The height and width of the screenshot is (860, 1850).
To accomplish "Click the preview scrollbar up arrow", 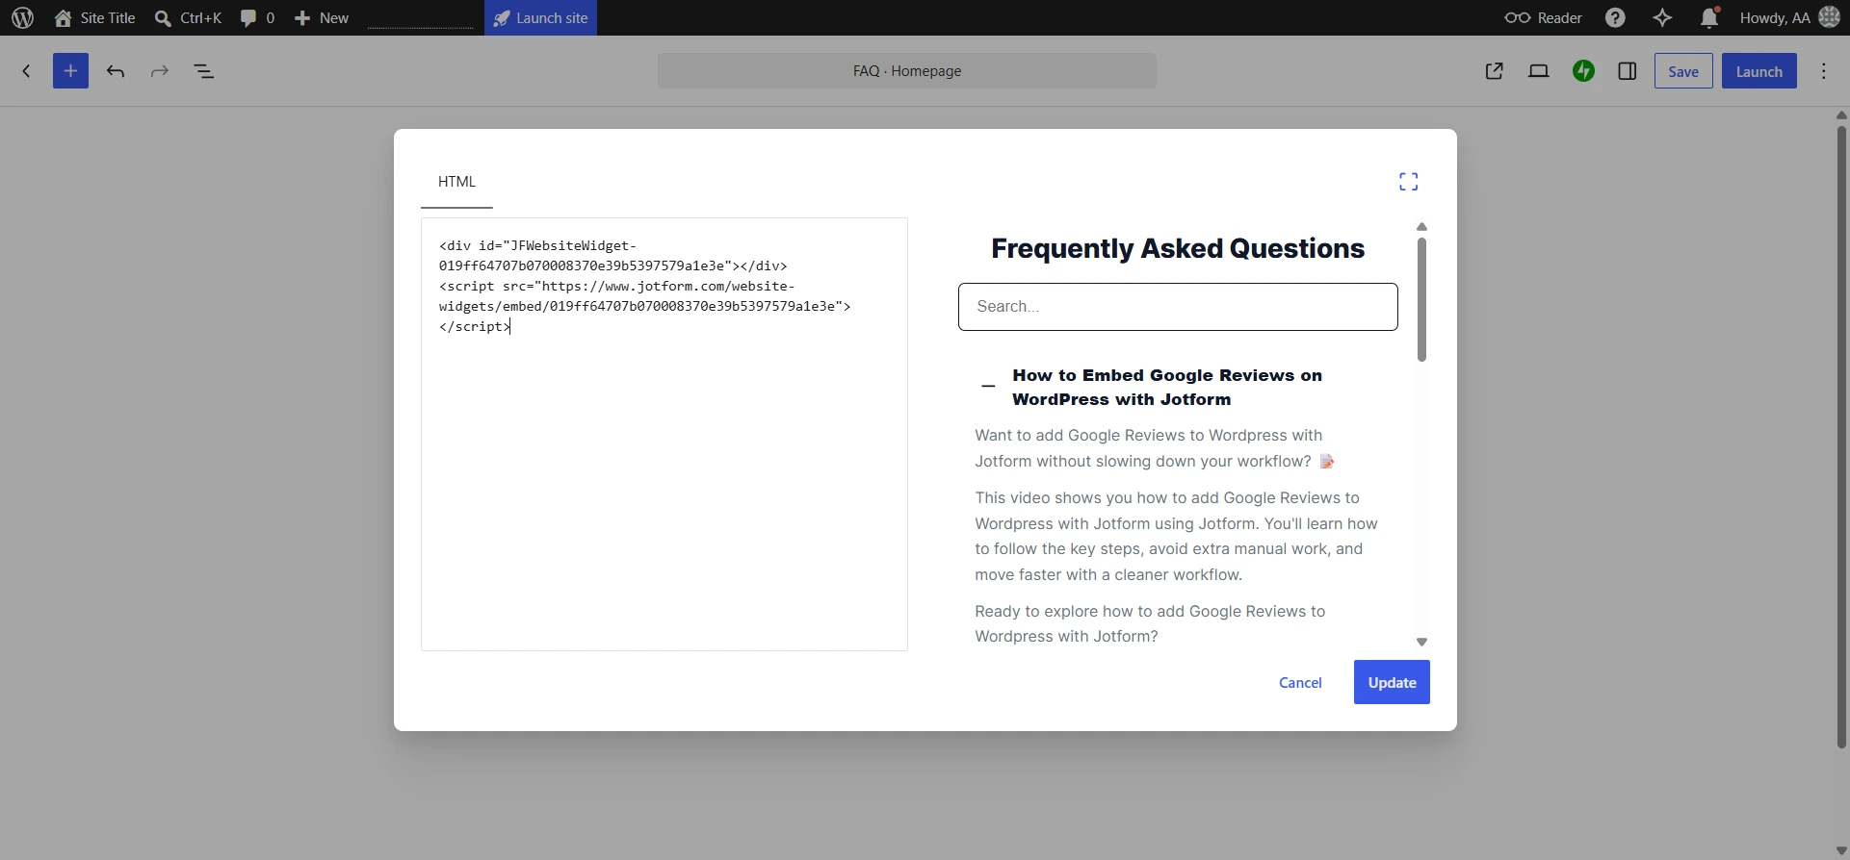I will [1421, 227].
